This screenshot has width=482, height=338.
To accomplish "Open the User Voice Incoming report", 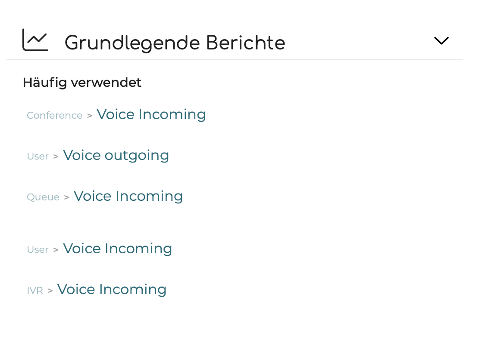I will [x=117, y=249].
